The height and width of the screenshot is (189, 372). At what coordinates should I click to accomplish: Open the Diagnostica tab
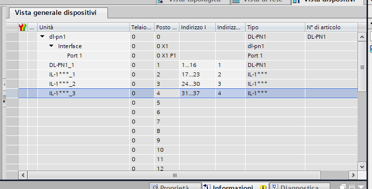(x=299, y=186)
